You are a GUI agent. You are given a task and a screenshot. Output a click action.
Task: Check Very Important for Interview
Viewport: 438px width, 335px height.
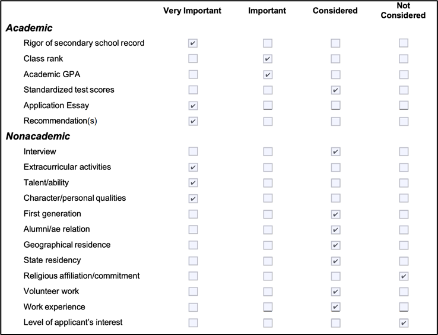(193, 151)
